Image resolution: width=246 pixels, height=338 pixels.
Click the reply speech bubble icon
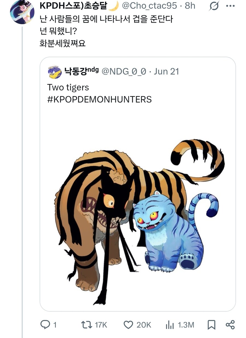[45, 324]
